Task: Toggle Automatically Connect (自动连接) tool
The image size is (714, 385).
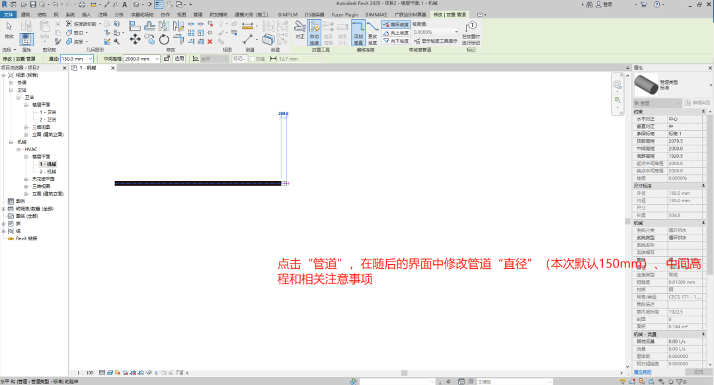Action: click(x=314, y=33)
